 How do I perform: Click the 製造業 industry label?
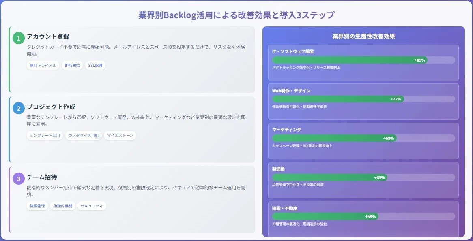278,169
